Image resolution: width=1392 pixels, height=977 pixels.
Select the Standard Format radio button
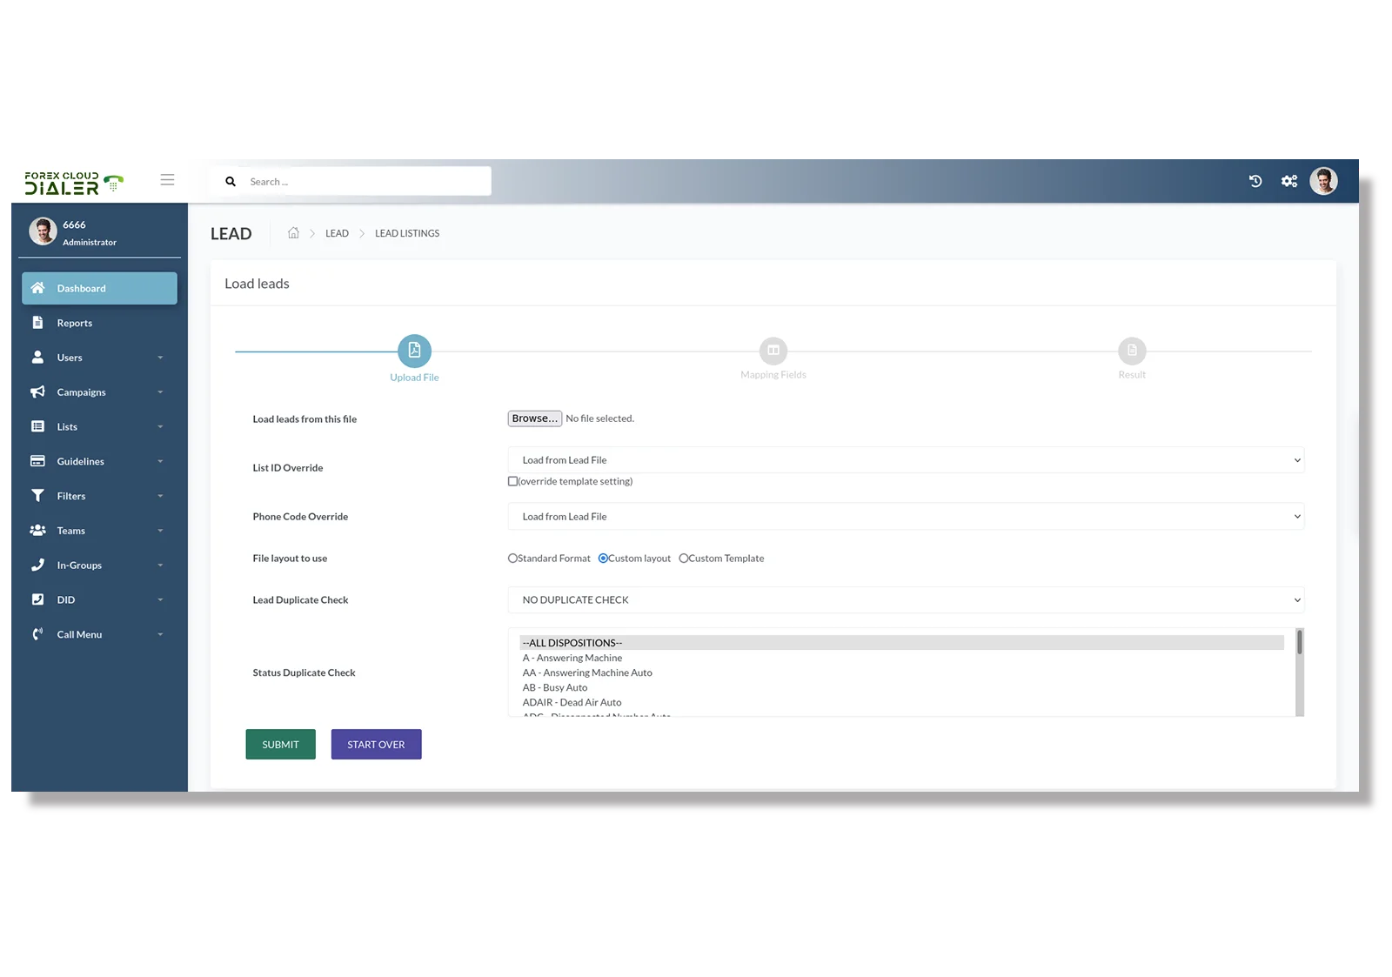coord(512,558)
